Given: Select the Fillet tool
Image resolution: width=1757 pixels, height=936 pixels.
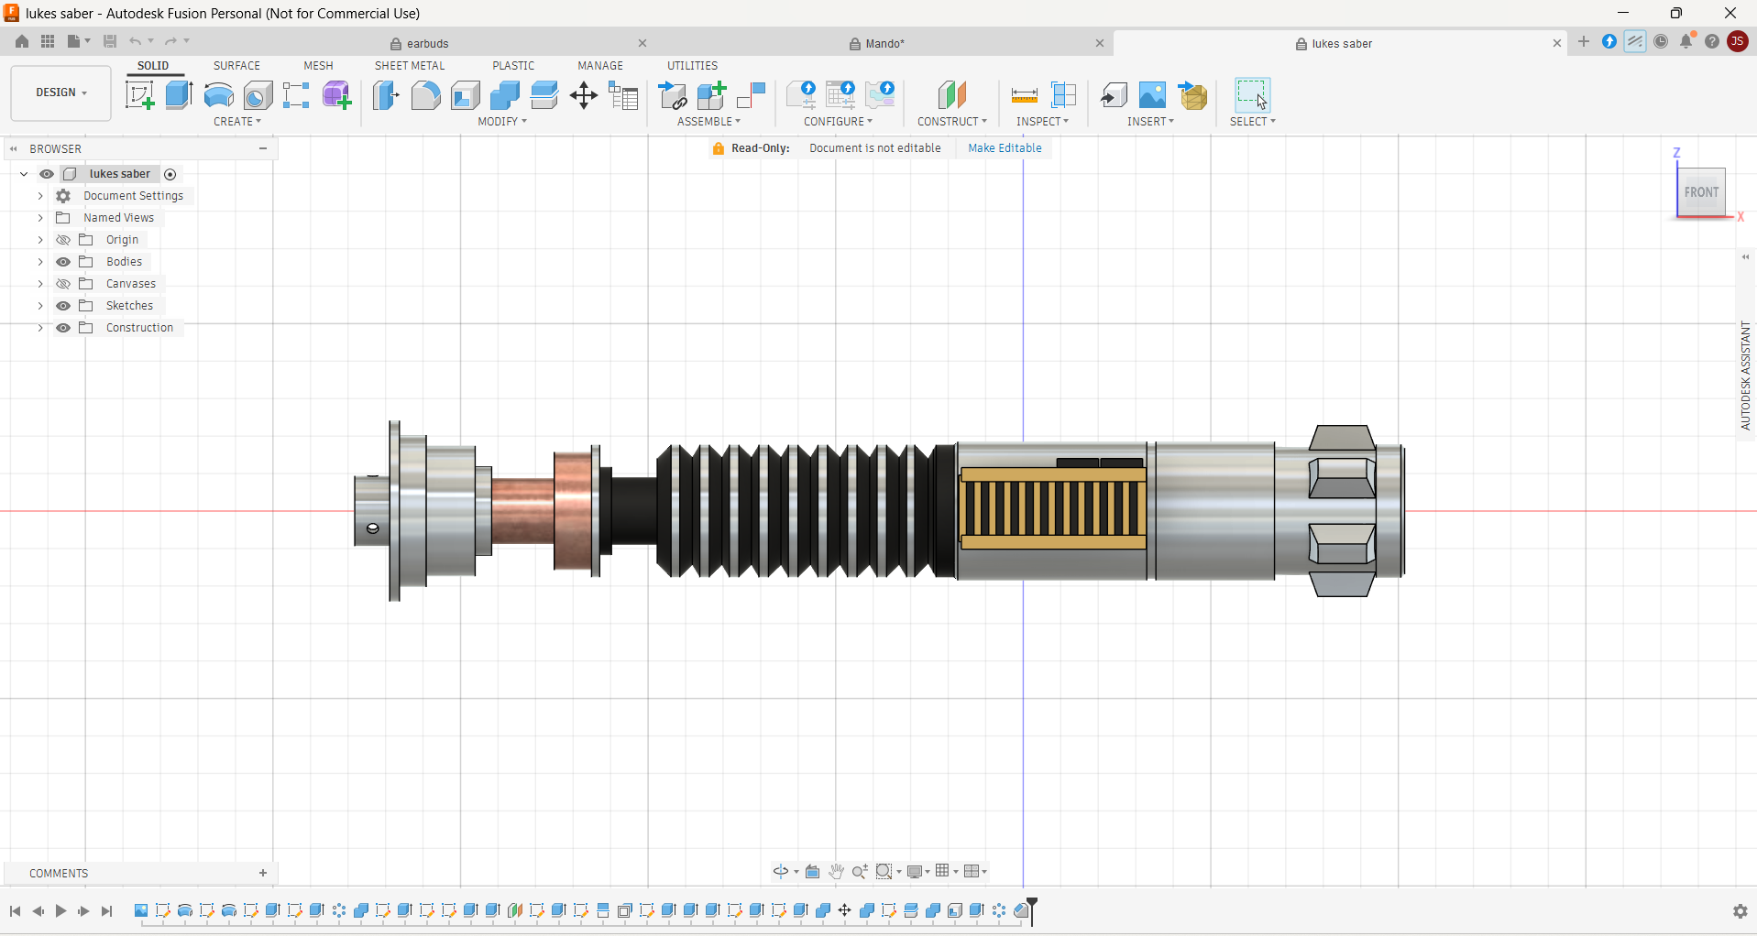Looking at the screenshot, I should [425, 95].
